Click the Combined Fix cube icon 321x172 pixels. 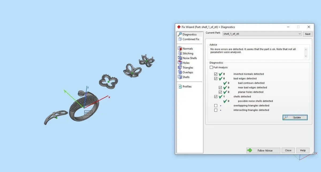click(180, 39)
